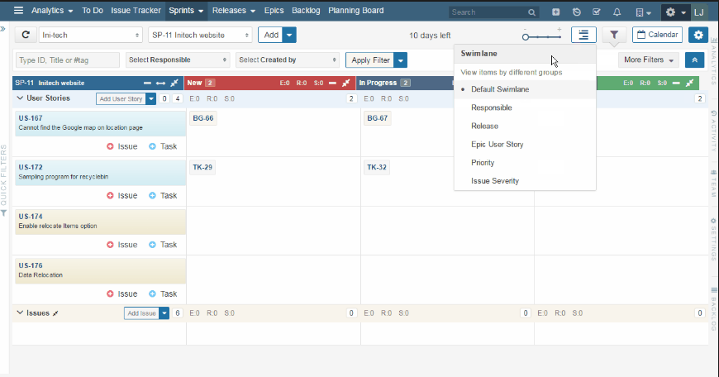
Task: Click the funnel filter icon
Action: pos(614,35)
